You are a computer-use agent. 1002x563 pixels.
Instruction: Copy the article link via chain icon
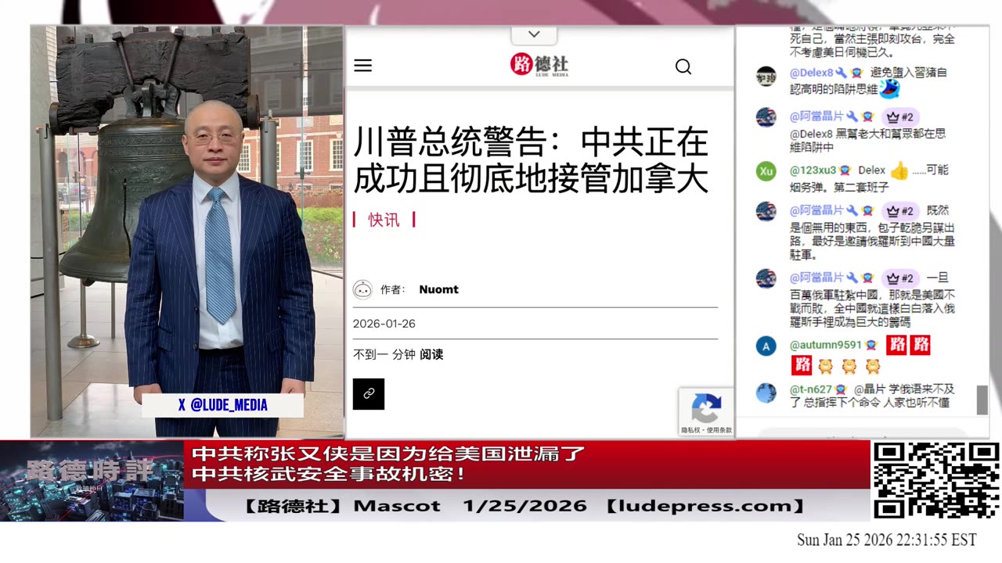coord(369,394)
